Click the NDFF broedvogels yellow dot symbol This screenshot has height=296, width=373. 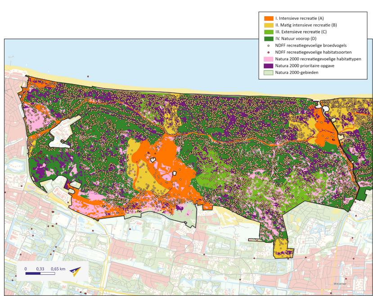pos(269,45)
